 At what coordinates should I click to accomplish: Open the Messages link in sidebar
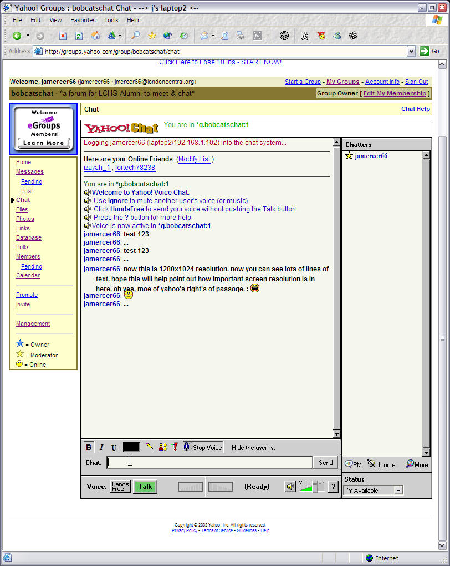point(30,172)
